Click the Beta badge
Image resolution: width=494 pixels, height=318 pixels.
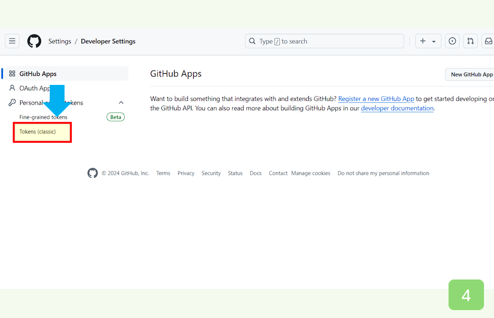click(x=116, y=117)
